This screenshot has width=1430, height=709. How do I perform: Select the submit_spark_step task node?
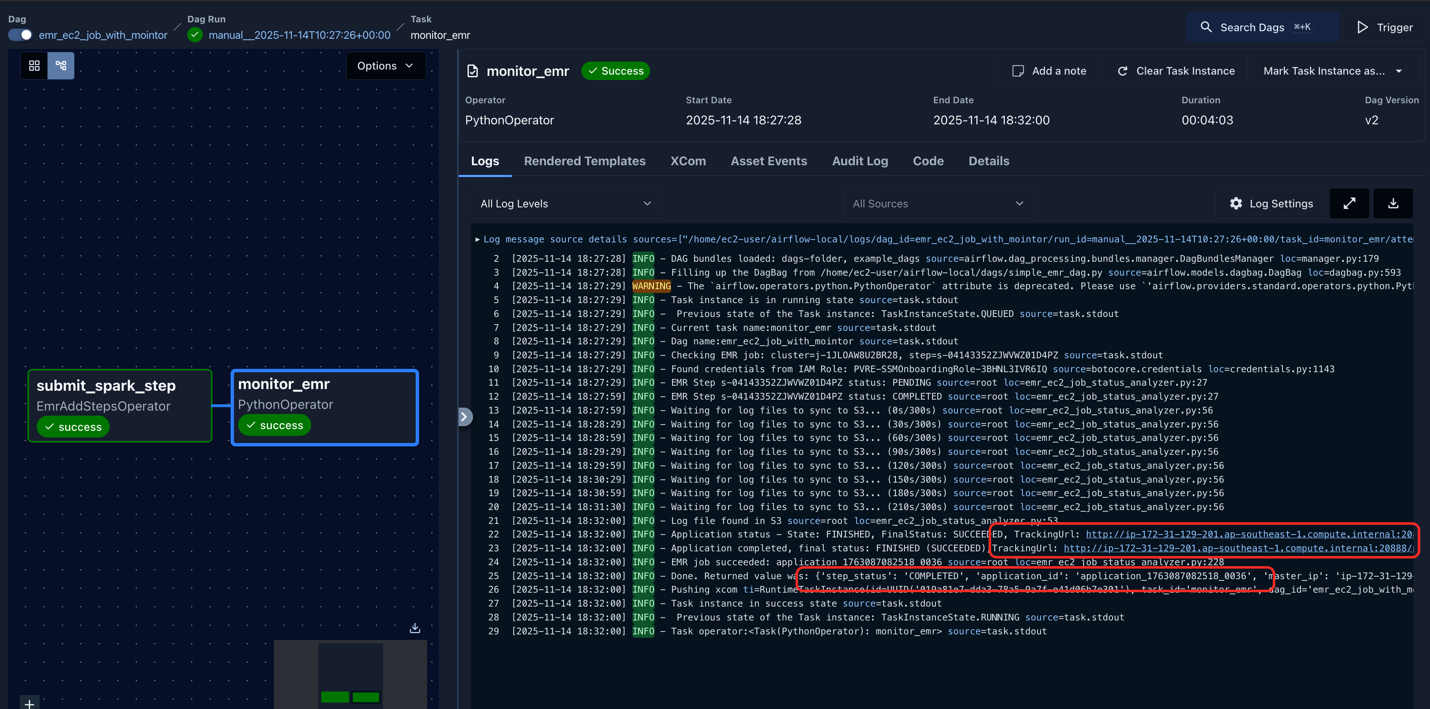click(120, 406)
